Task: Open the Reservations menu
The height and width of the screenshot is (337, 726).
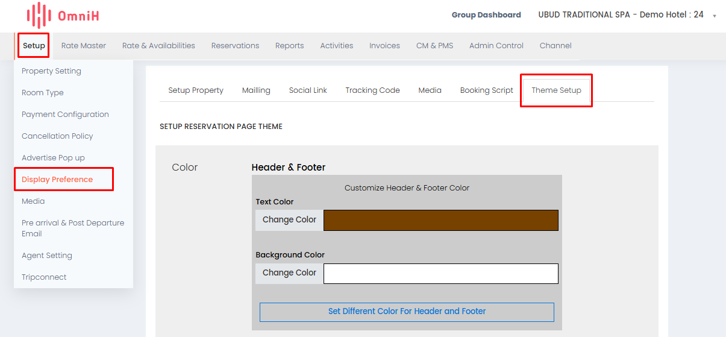Action: (235, 46)
